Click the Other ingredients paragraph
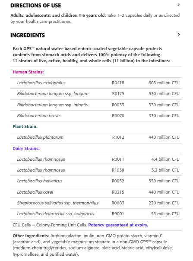Viewport: 193px width, 261px height. [x=93, y=245]
